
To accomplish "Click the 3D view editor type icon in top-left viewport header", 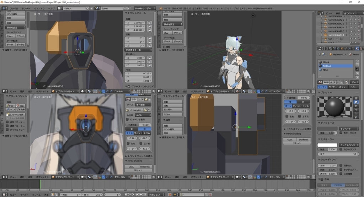I will click(5, 91).
